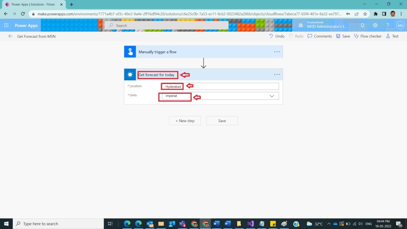Screen dimensions: 407x229
Task: Open settings gear in Power Apps header
Action: click(x=375, y=25)
